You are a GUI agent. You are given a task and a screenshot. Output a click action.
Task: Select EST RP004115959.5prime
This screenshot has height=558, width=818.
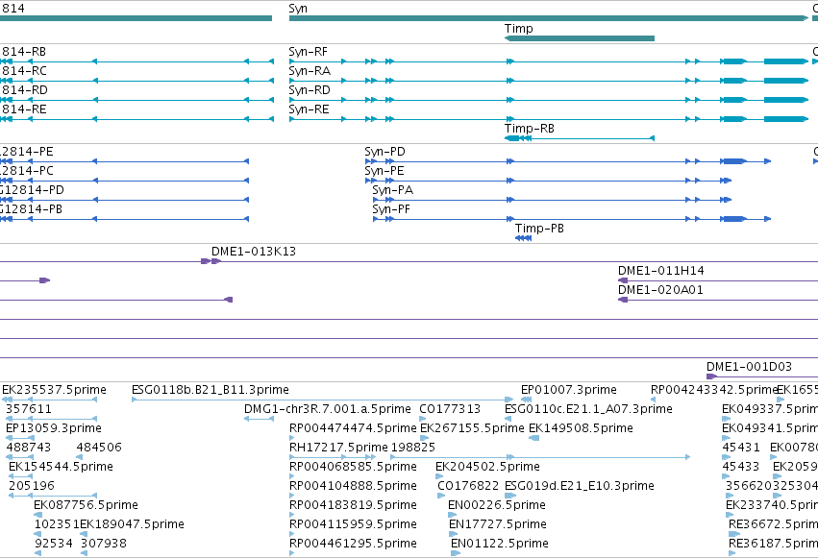pyautogui.click(x=353, y=524)
